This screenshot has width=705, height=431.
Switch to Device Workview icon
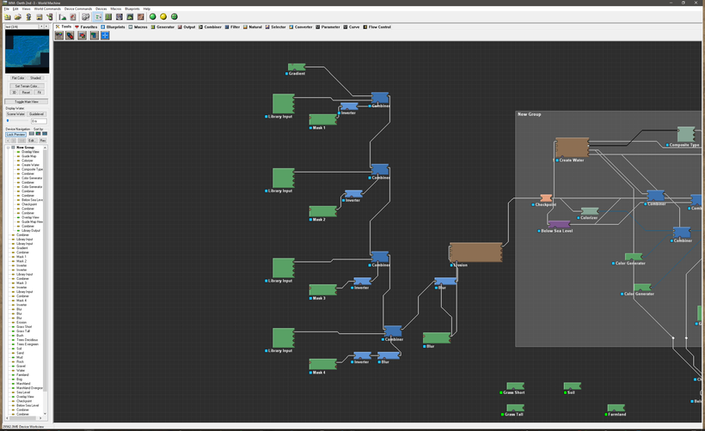(97, 17)
